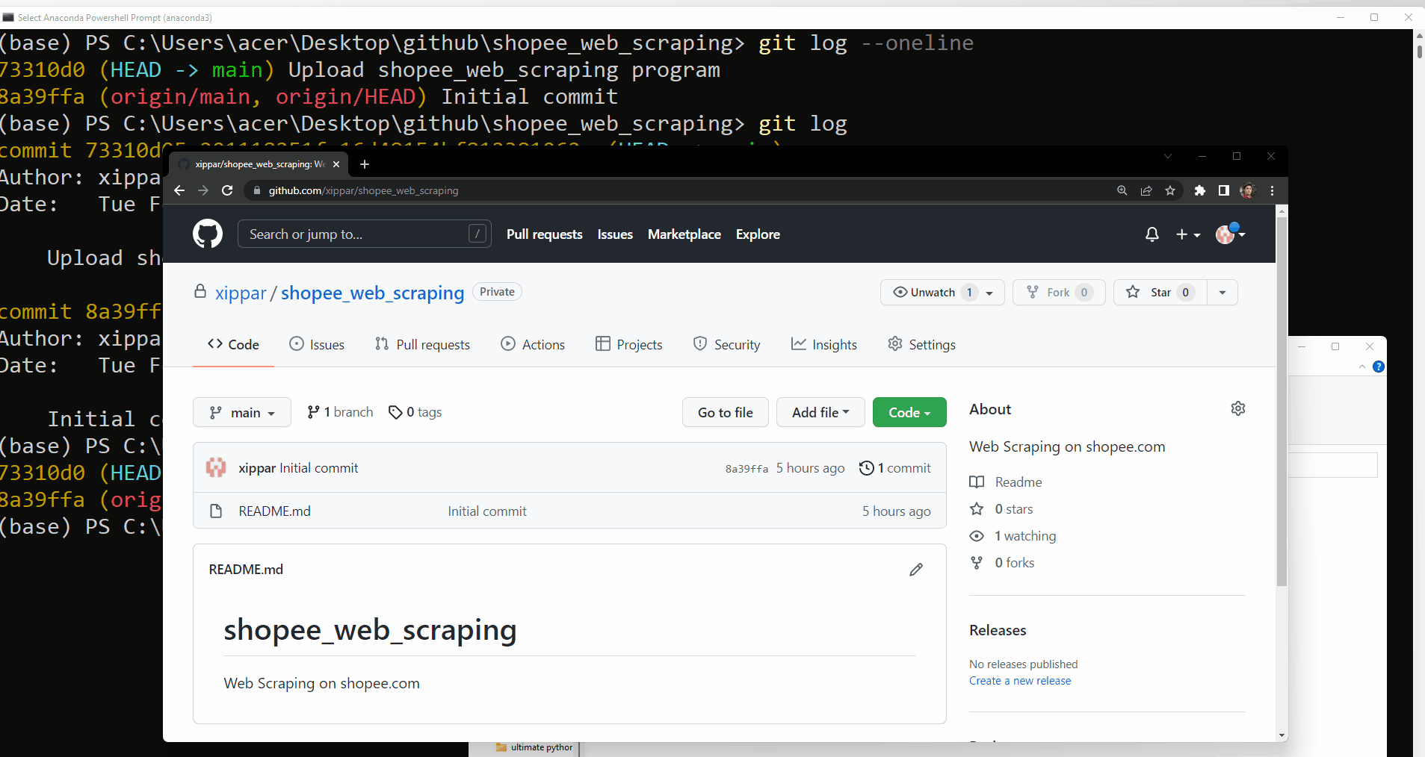Open the main branch selector
This screenshot has height=757, width=1425.
(241, 412)
